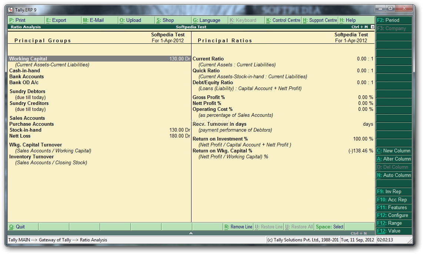This screenshot has height=254, width=423.
Task: Click N: Auto Column button
Action: [394, 175]
